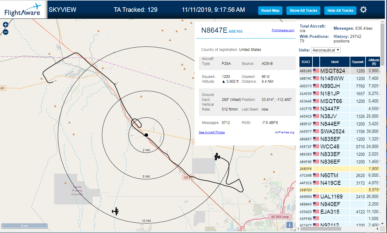Select aircraft icon near 5 NM ring east

[x=217, y=157]
